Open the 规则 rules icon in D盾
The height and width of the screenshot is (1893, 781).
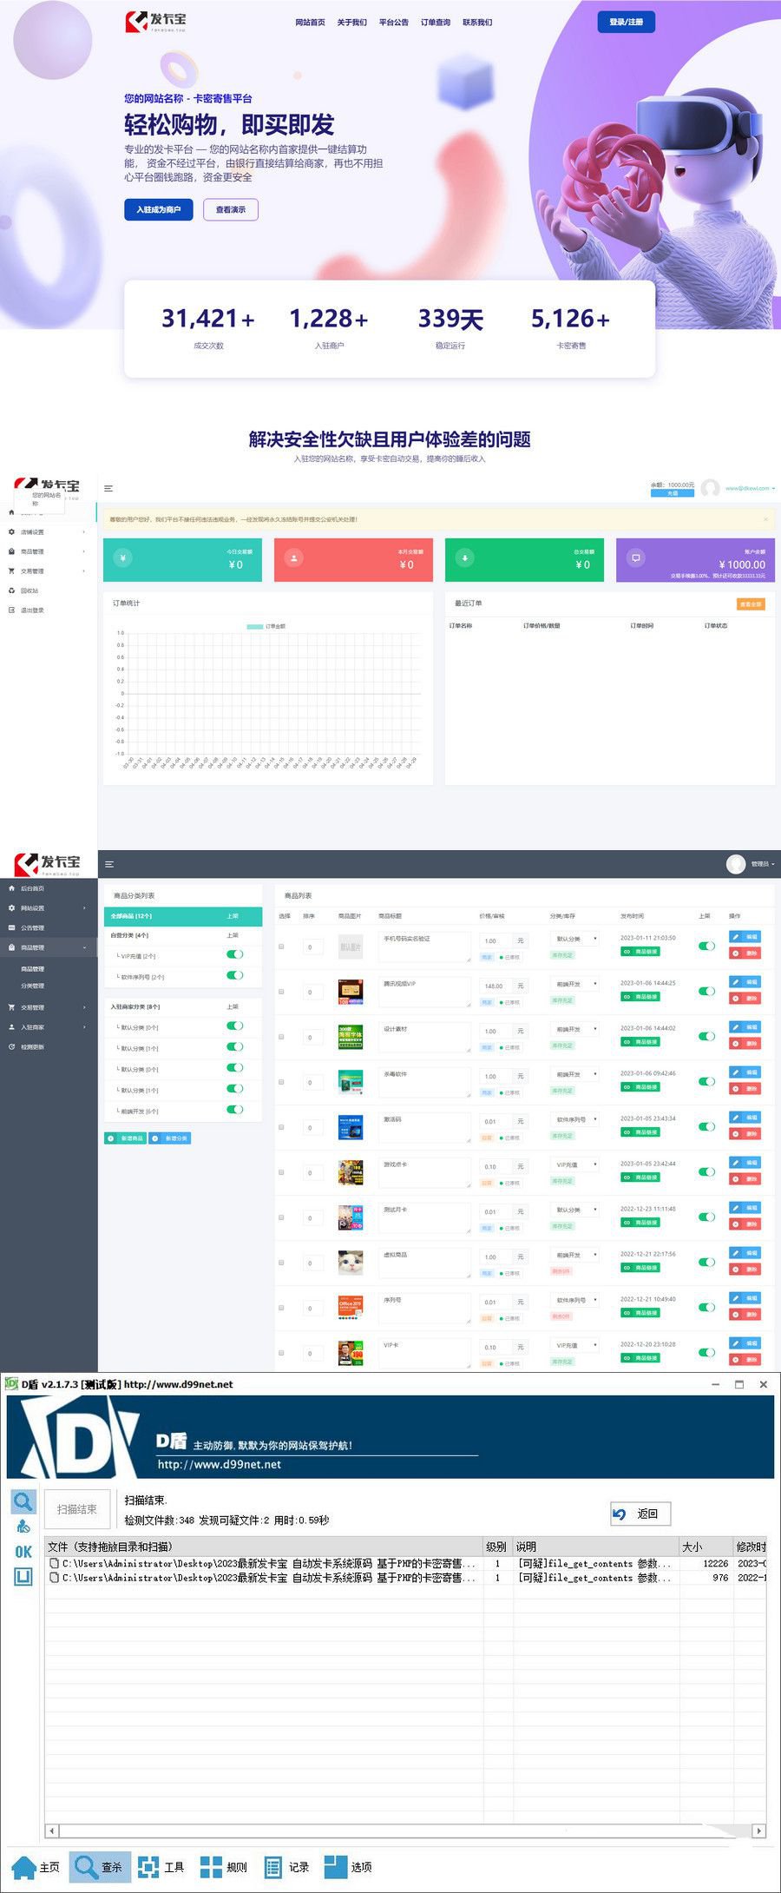(212, 1866)
